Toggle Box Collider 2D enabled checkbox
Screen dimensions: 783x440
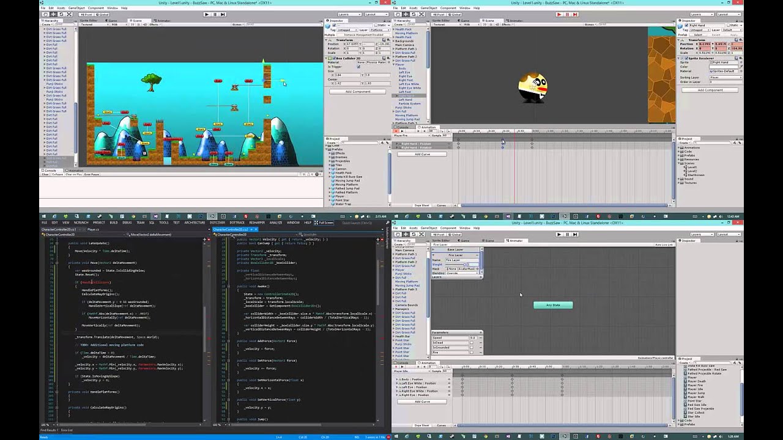point(333,58)
